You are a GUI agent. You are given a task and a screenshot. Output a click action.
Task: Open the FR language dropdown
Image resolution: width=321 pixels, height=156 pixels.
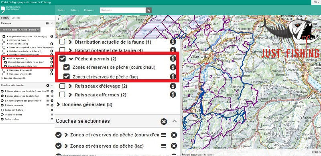tap(316, 2)
